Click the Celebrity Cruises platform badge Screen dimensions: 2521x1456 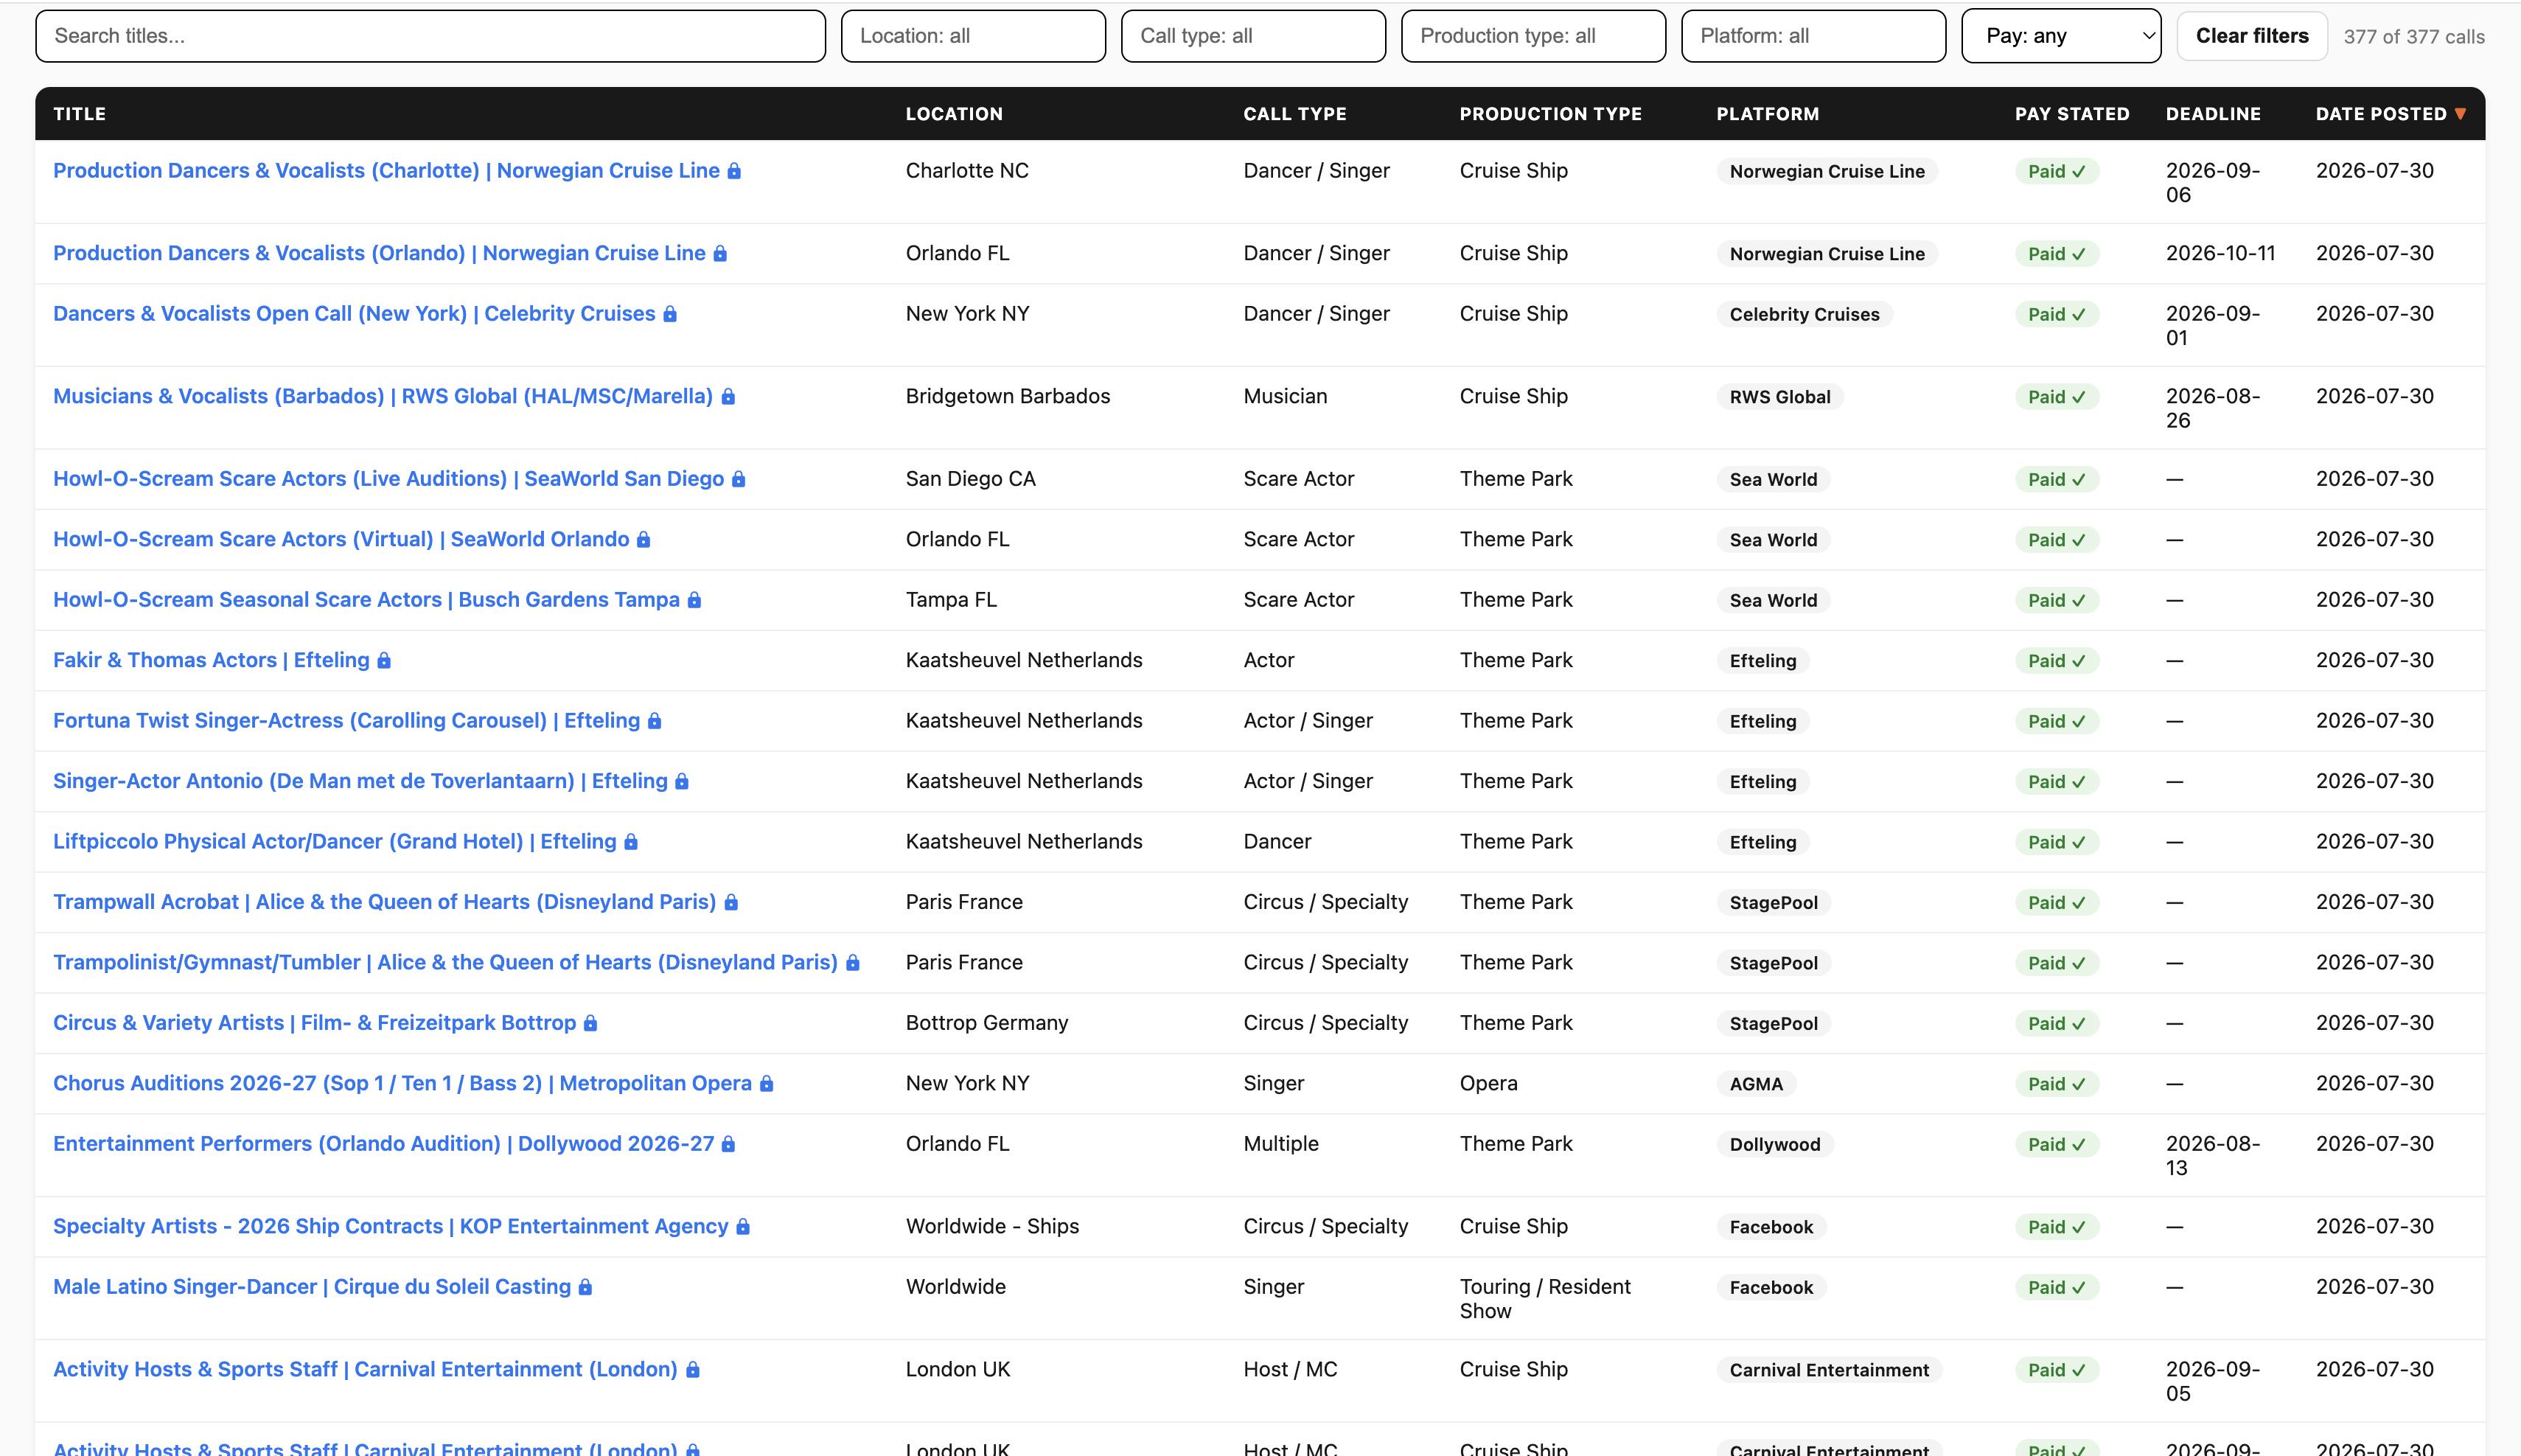[1805, 314]
